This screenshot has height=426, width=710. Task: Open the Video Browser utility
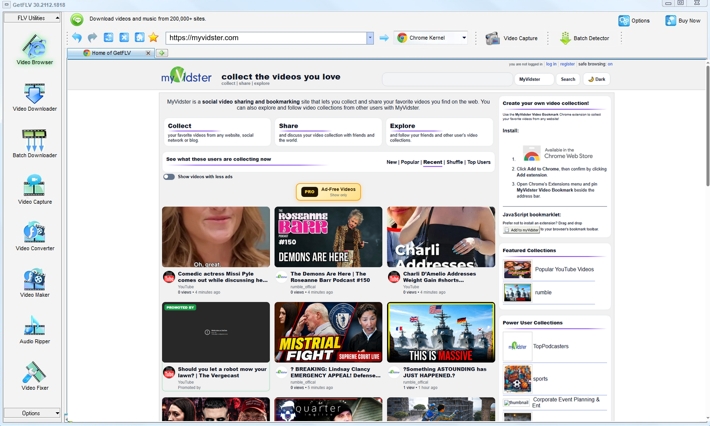point(35,49)
